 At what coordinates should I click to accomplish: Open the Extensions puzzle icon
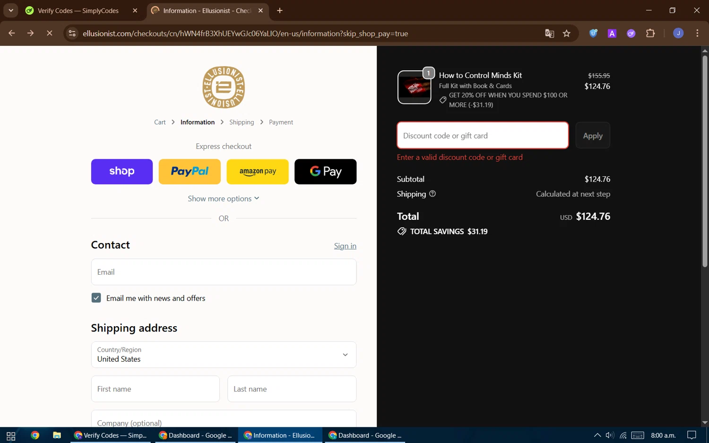[650, 33]
